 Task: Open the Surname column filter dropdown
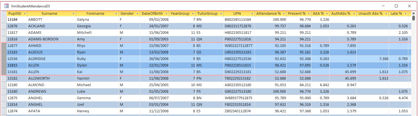[x=74, y=14]
